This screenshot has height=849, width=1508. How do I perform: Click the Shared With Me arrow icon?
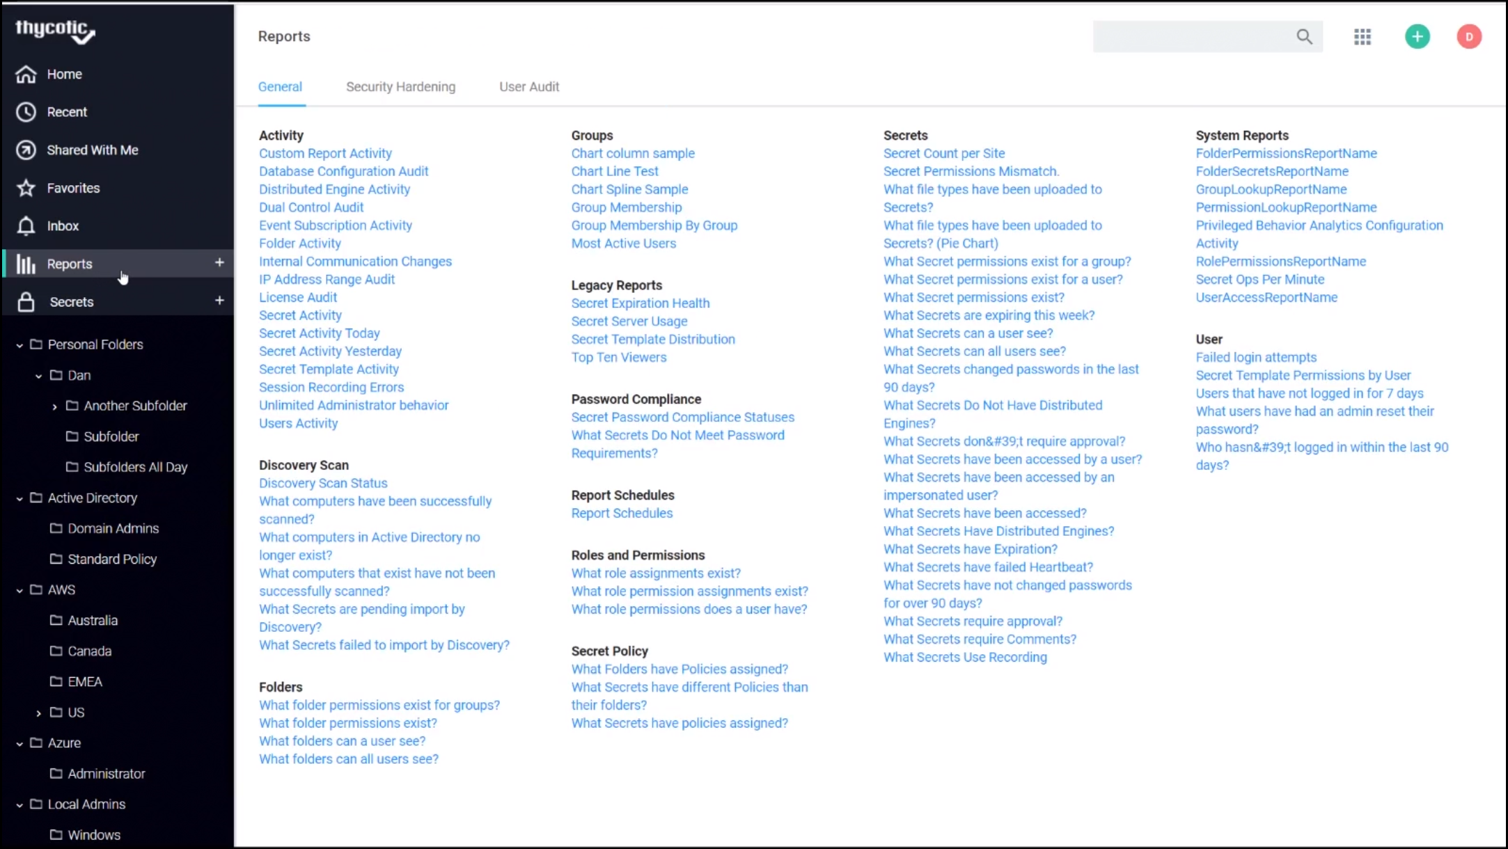click(x=26, y=150)
